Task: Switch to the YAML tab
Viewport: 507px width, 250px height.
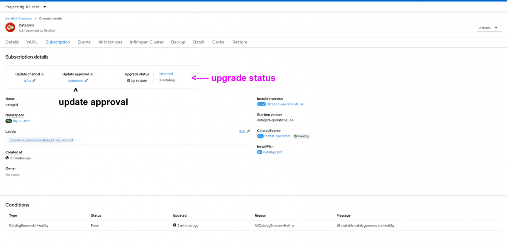Action: coord(32,42)
